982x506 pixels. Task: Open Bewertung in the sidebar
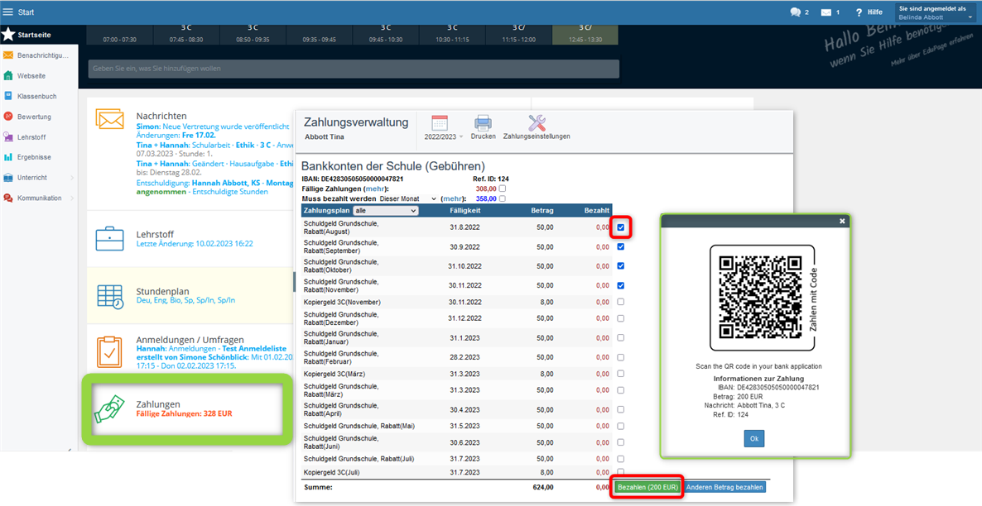click(x=35, y=117)
